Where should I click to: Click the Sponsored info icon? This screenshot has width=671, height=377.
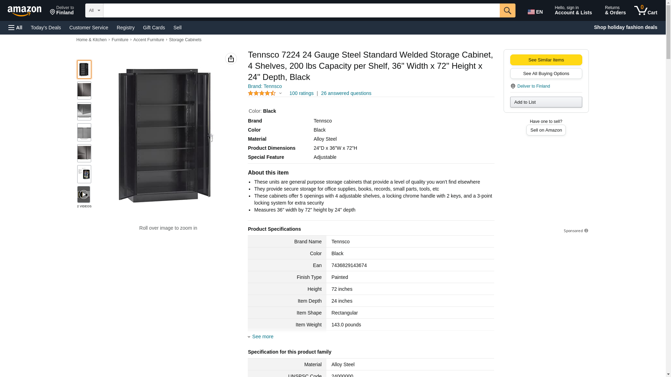[586, 231]
